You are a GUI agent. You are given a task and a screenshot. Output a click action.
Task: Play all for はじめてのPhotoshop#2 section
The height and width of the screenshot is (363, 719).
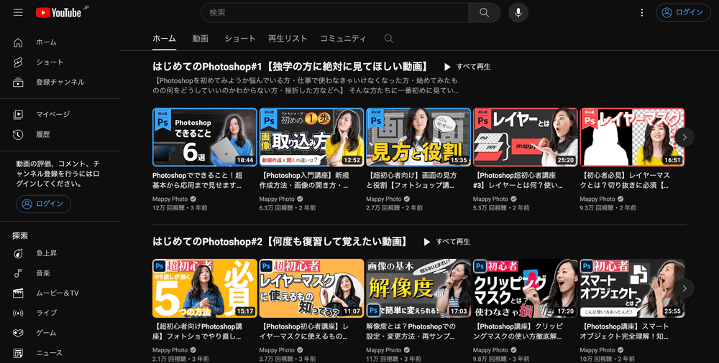tap(446, 242)
